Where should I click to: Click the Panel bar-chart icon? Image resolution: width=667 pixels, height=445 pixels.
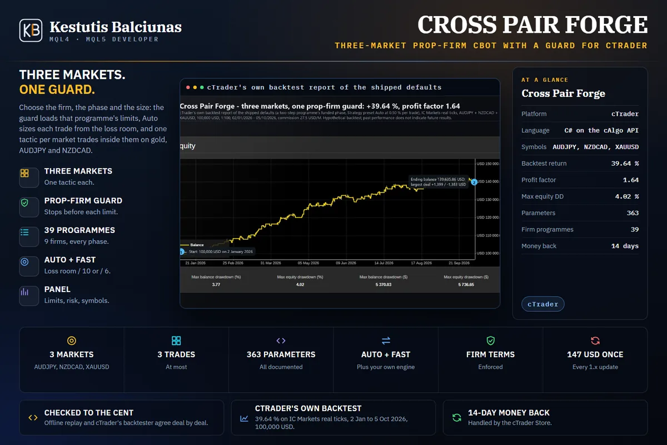tap(24, 291)
